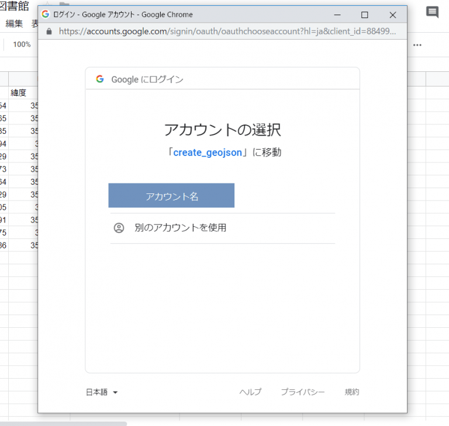Screen dimensions: 449x426
Task: Click the アカウントの選択 heading text
Action: [x=223, y=130]
